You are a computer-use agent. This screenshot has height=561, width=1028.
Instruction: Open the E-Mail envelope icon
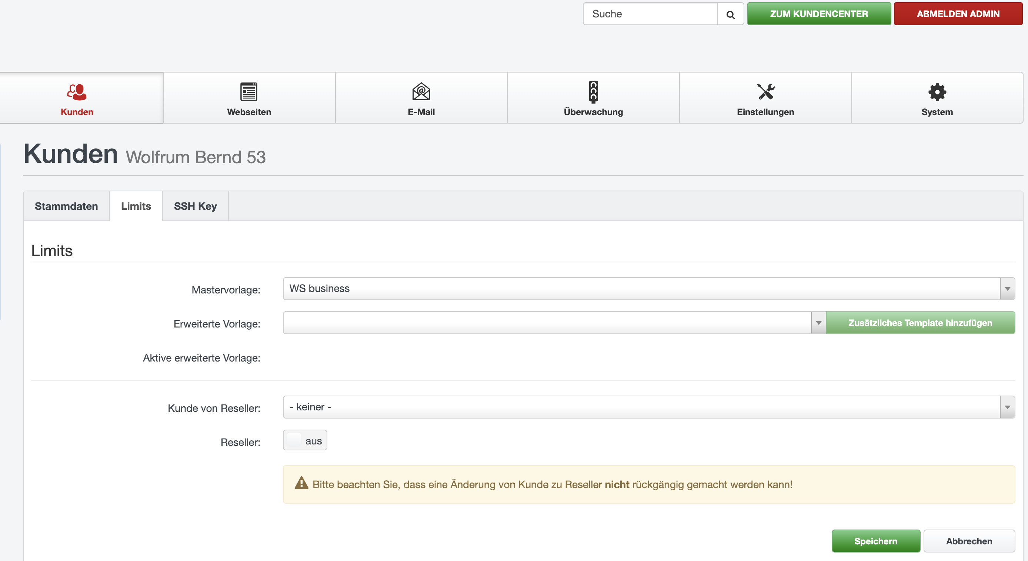click(x=421, y=92)
